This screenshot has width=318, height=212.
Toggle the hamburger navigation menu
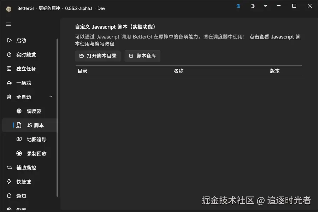point(8,24)
